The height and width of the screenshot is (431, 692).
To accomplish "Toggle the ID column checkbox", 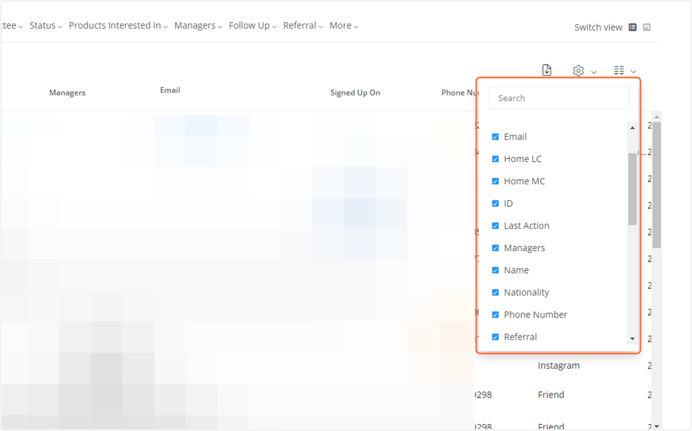I will pos(495,203).
